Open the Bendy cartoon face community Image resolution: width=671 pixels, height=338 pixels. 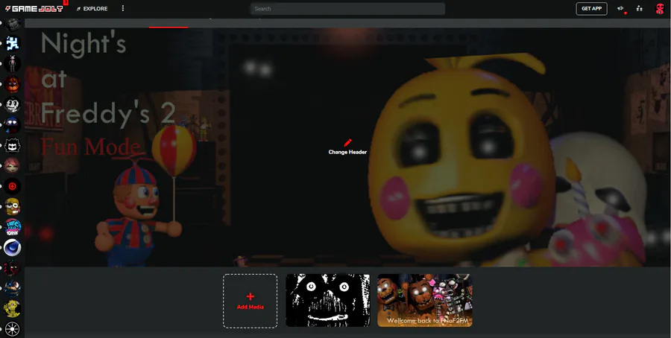point(13,104)
